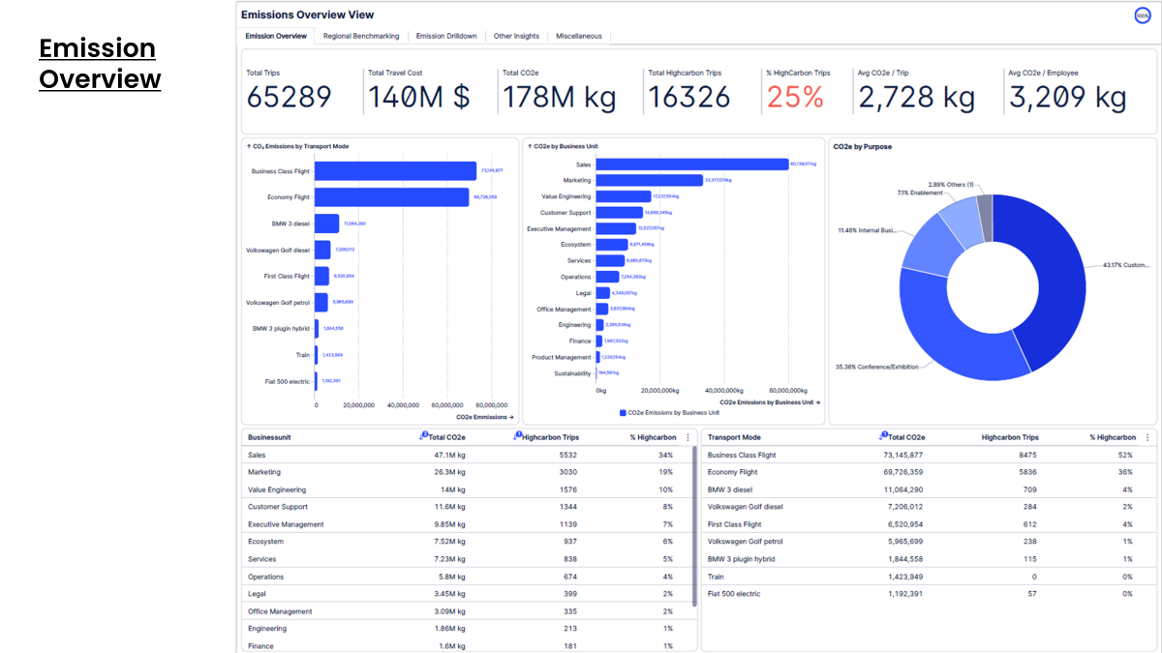Screen dimensions: 1162x653
Task: Click the Total Trips value 65289
Action: click(289, 97)
